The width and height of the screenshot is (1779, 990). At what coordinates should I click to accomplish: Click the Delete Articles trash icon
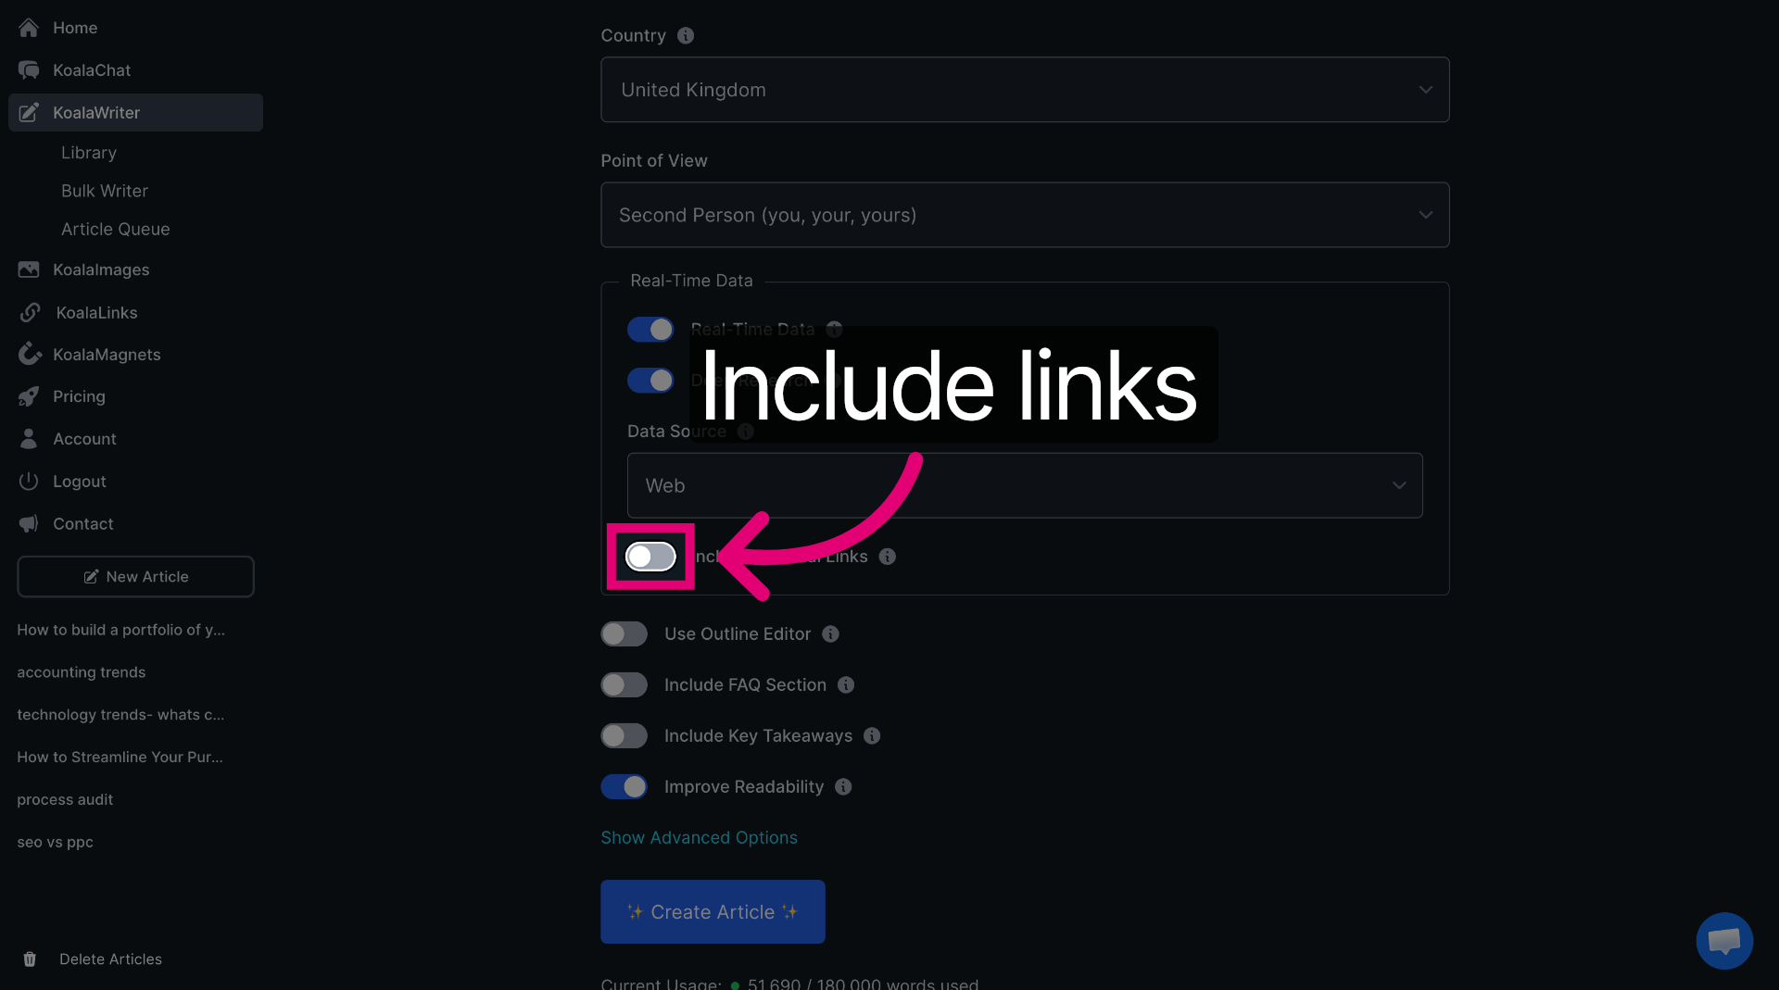click(30, 959)
